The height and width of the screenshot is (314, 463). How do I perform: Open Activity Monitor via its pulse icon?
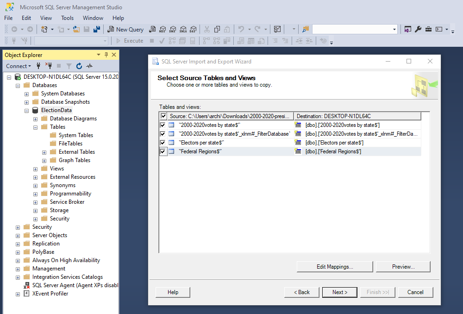[x=89, y=66]
